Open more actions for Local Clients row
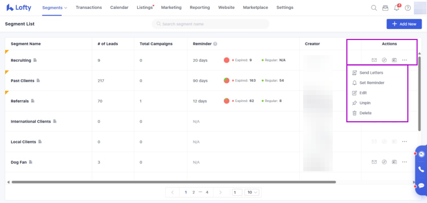The image size is (427, 203). point(404,142)
